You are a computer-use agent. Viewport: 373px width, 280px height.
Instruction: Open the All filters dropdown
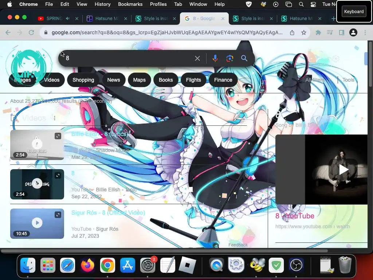(318, 80)
